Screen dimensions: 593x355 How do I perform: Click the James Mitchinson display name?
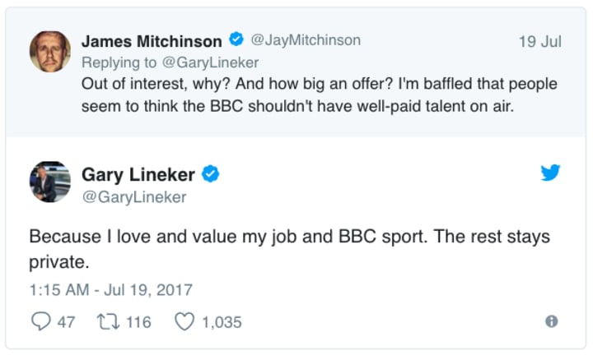(152, 40)
